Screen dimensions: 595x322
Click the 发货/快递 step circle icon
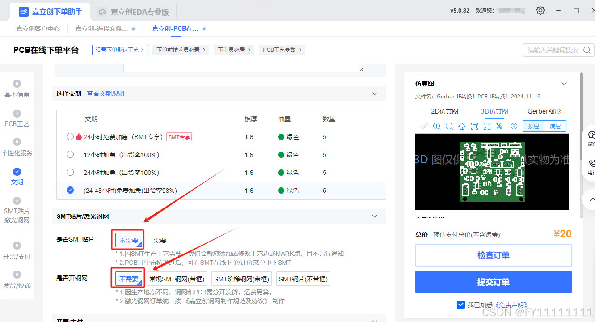click(x=17, y=275)
